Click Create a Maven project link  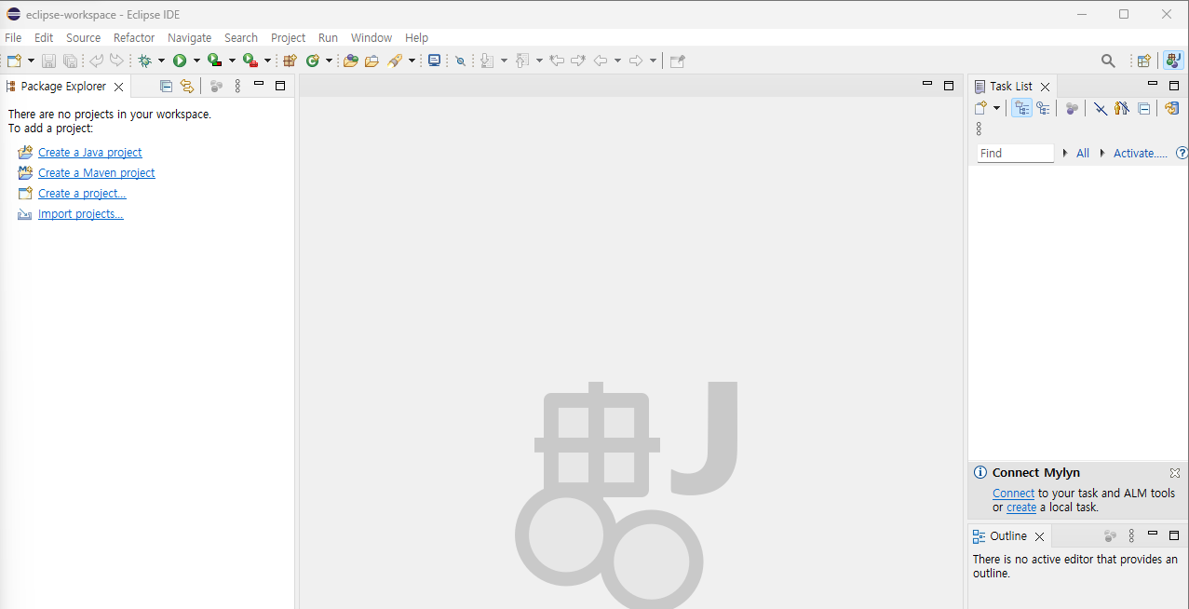pos(97,172)
